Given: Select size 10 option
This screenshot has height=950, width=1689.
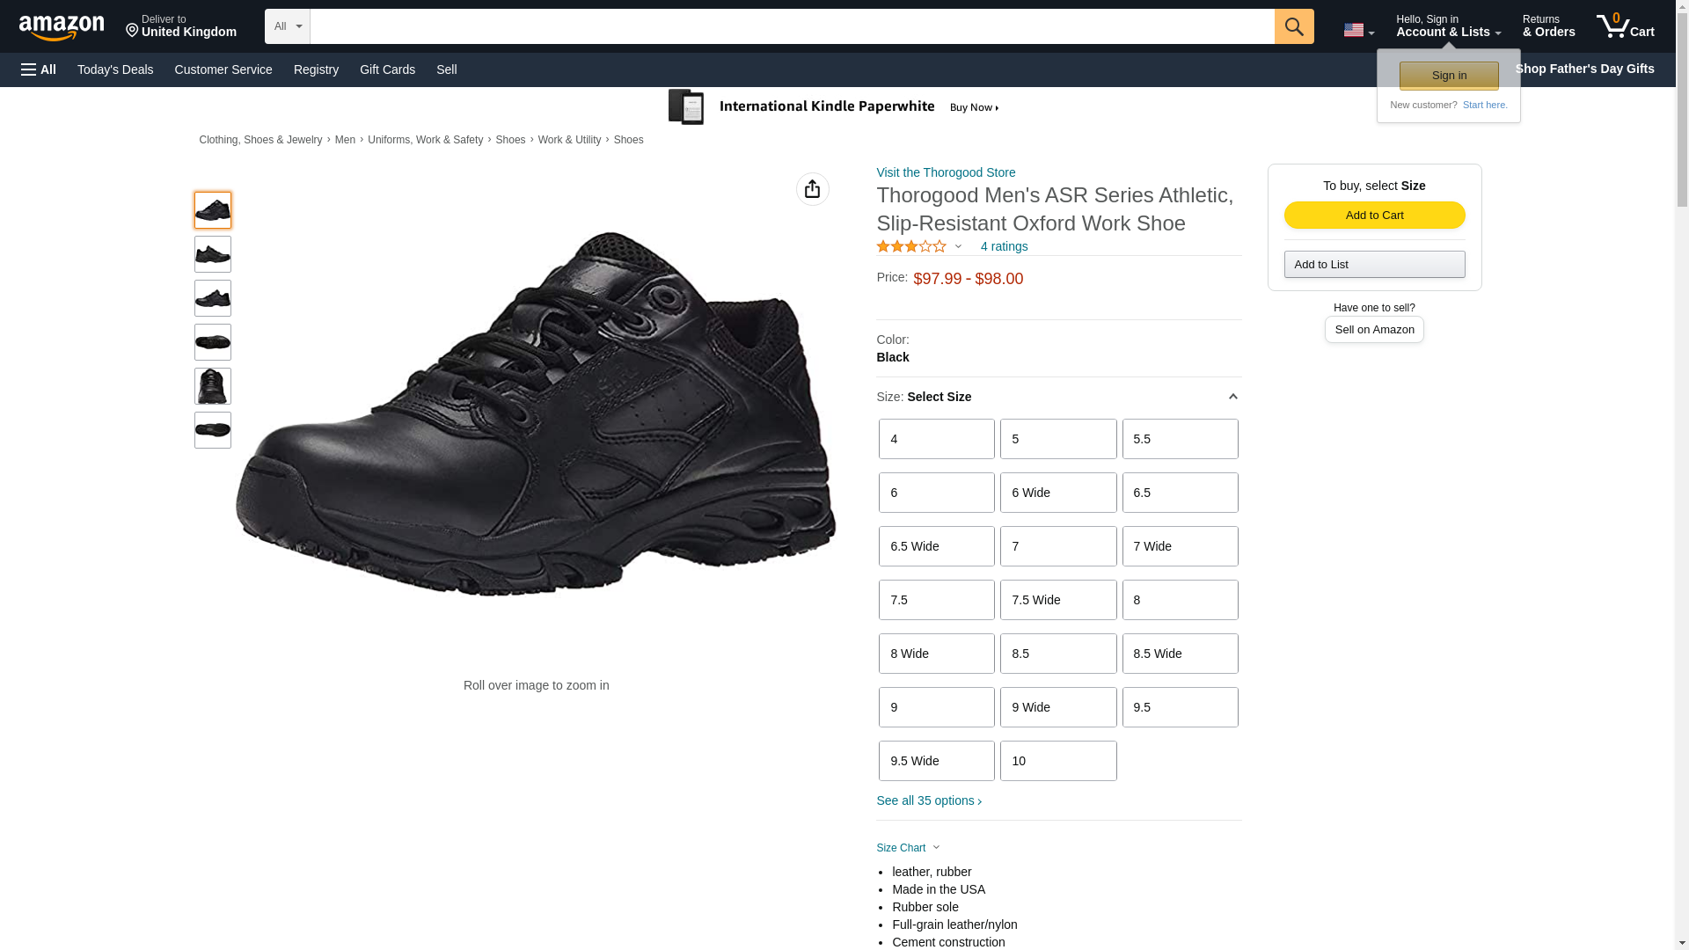Looking at the screenshot, I should [1058, 761].
